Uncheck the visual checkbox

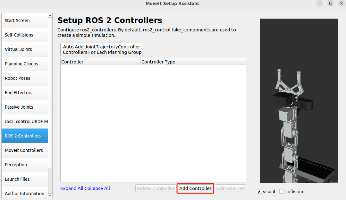(x=259, y=192)
